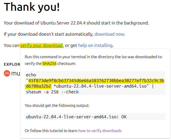Viewport: 171px width, 140px height.
Task: Follow 'how to verify downloads' tutorial link
Action: click(x=100, y=131)
